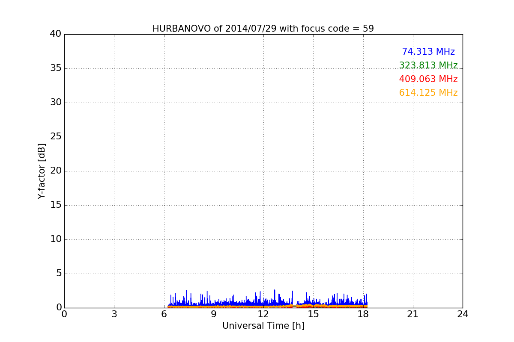Screen dimensions: 514x342
Task: Click the x-axis tick value 18
Action: 363,314
